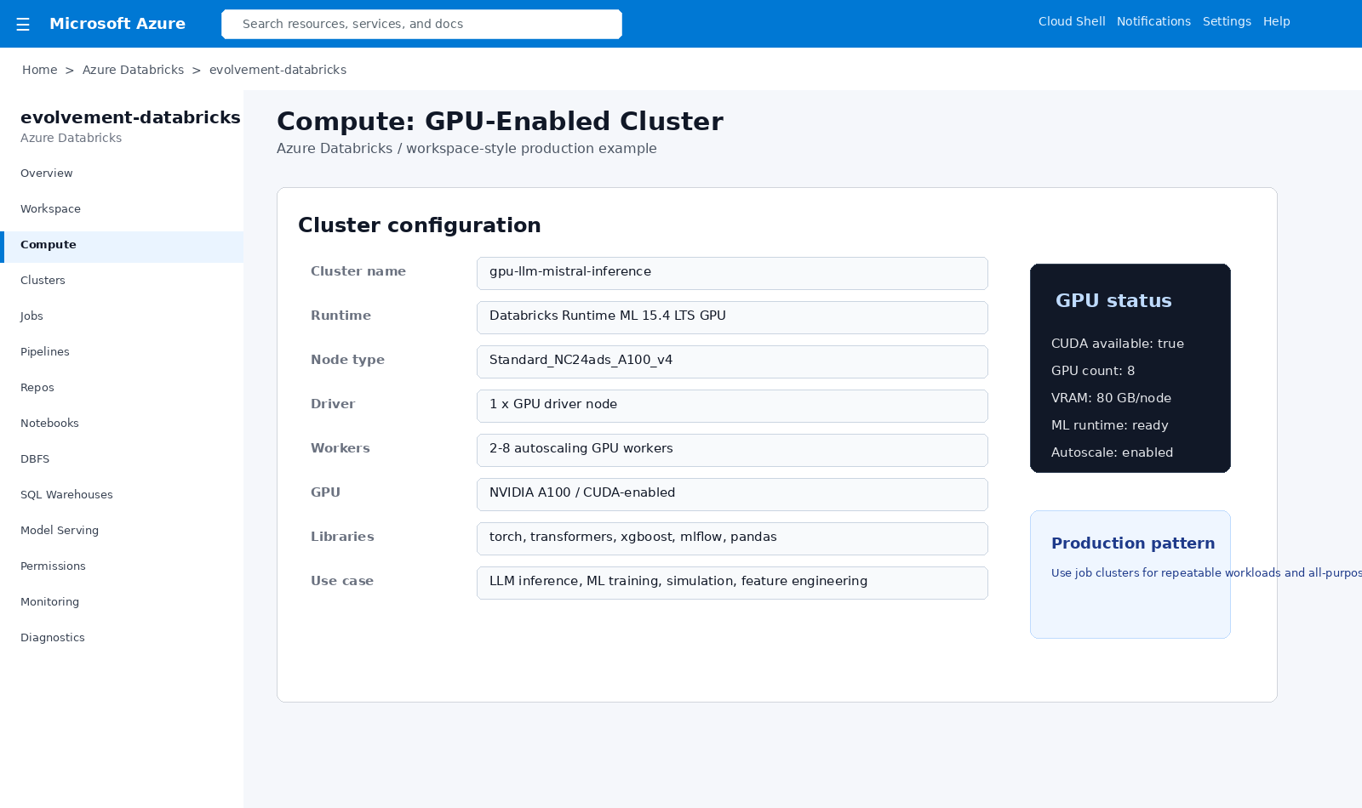Click the Runtime field

pyautogui.click(x=732, y=317)
